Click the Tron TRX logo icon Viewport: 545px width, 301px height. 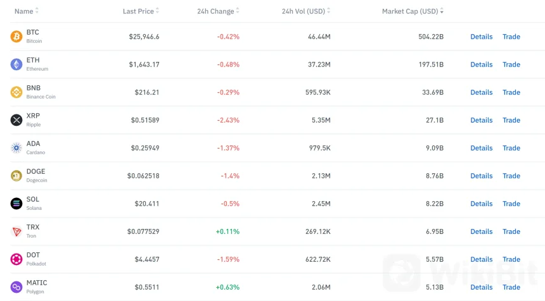(x=16, y=231)
